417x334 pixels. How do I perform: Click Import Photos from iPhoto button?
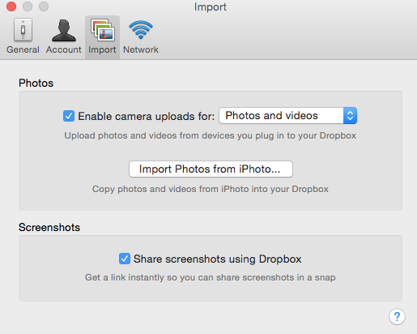tap(211, 169)
